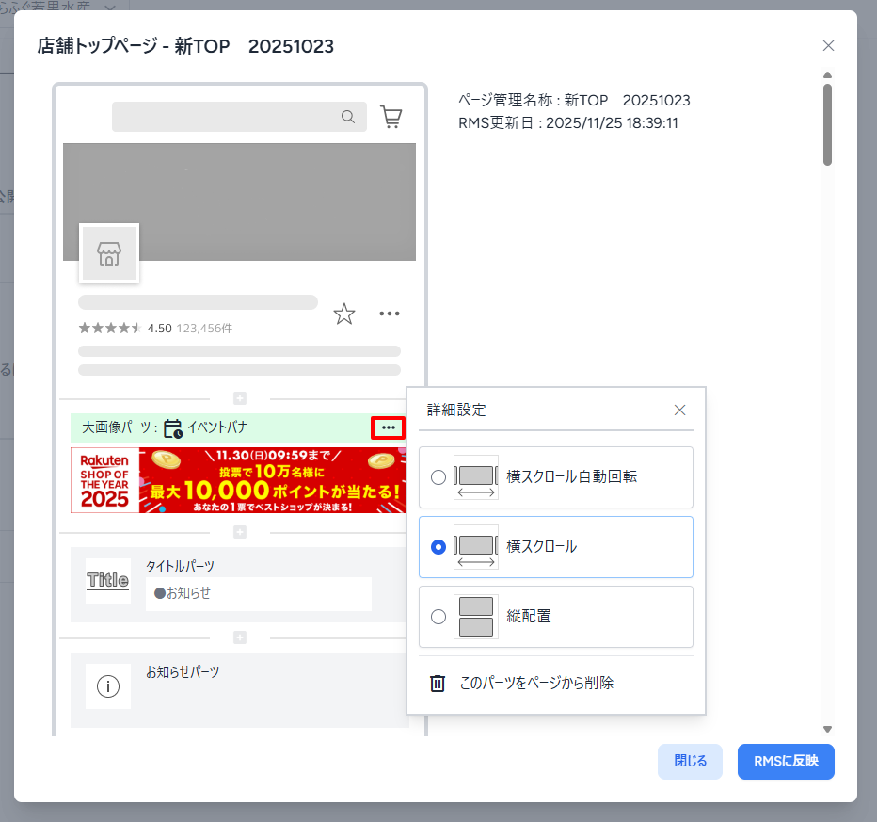
Task: Add a part above the large image banner
Action: tap(240, 398)
